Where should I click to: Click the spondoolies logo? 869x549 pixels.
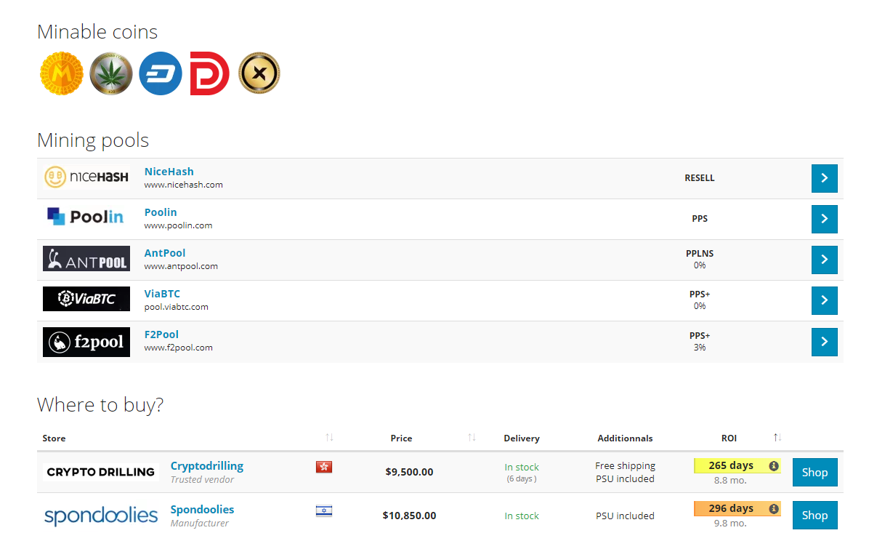101,515
